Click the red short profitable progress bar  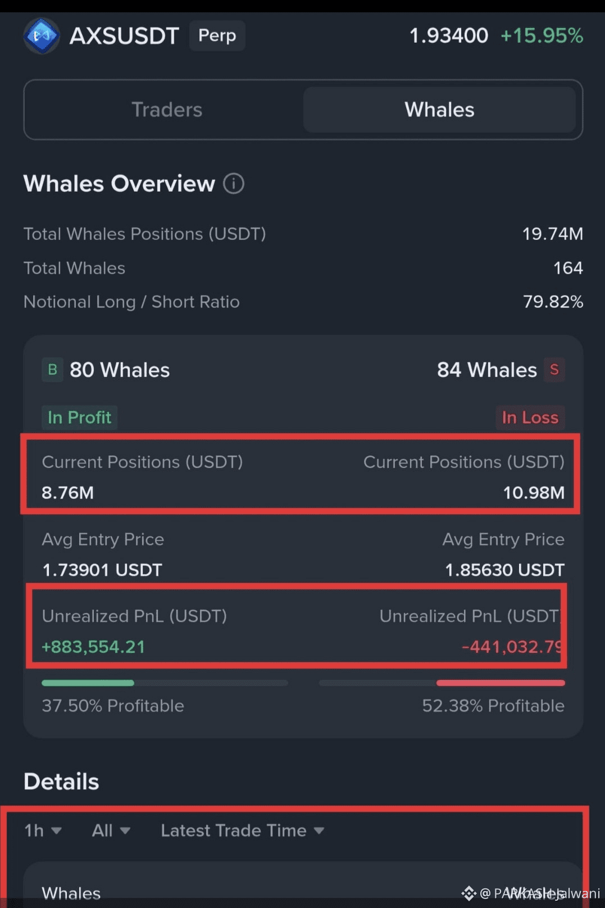point(500,683)
